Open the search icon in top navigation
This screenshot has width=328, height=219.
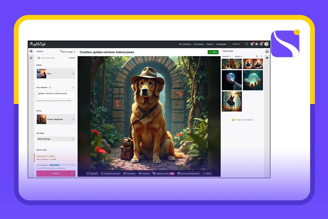click(247, 44)
